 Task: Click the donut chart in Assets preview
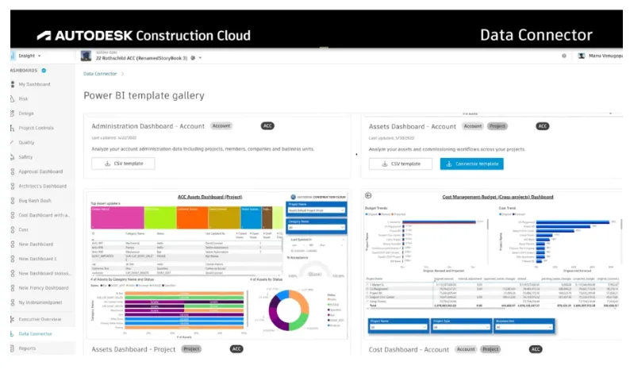click(x=289, y=310)
